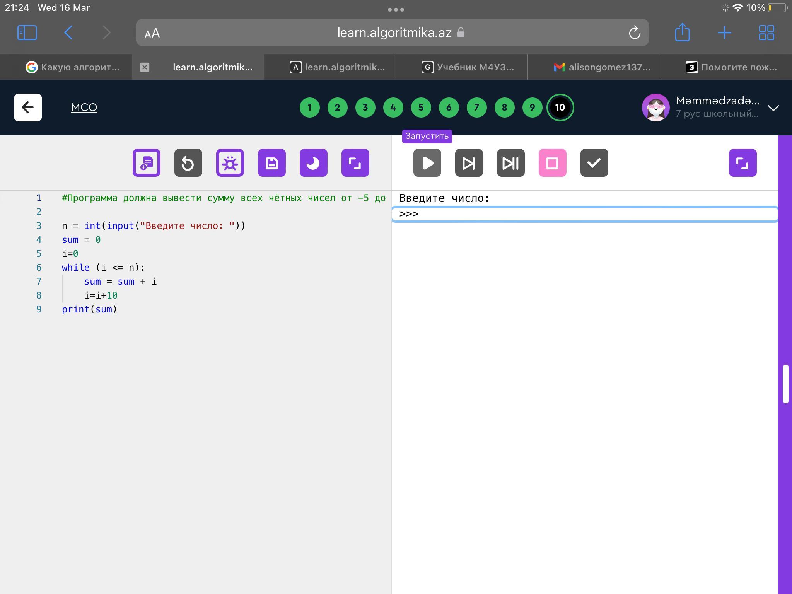This screenshot has height=594, width=792.
Task: Expand the output console to fullscreen
Action: coord(742,163)
